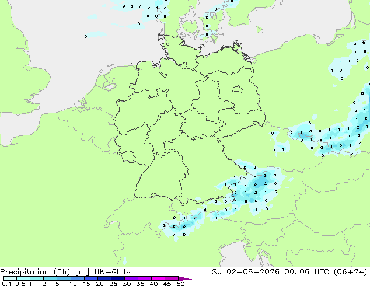Click the "Precipitation (6h)" title text
Screen dimensions: 370x286
[x=35, y=272]
